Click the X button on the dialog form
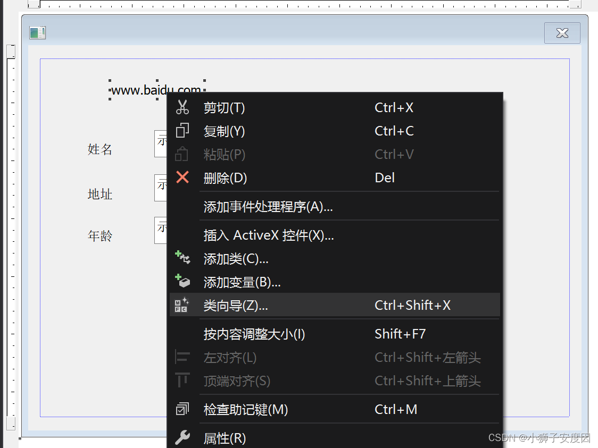 pos(562,32)
